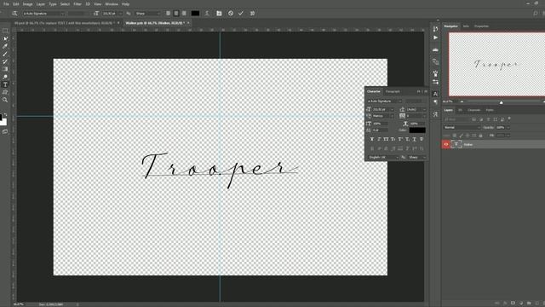Switch to the Properties tab

click(481, 26)
